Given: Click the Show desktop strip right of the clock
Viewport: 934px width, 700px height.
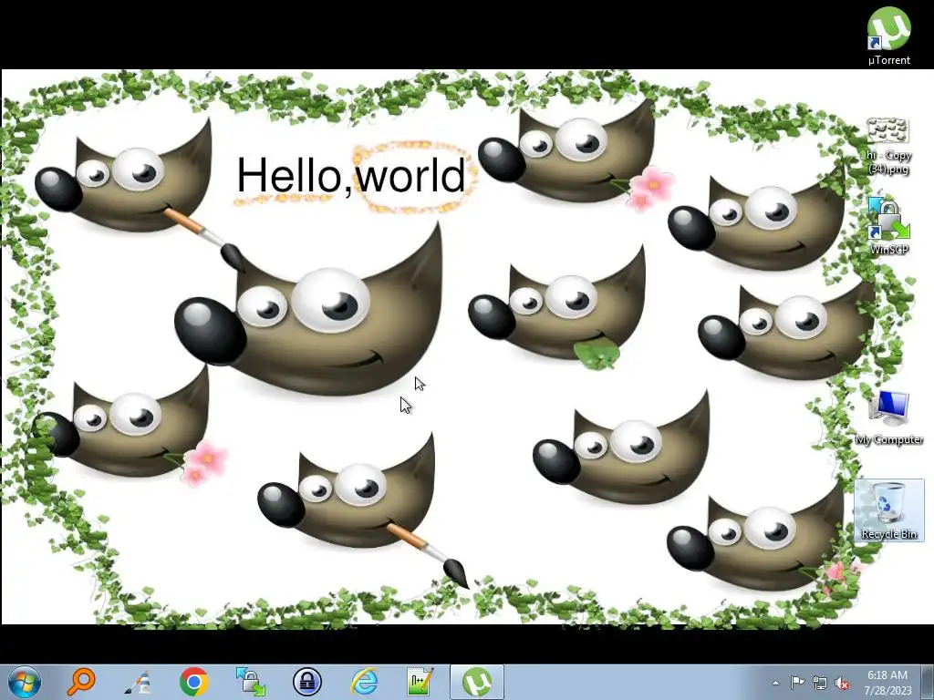Looking at the screenshot, I should [929, 683].
